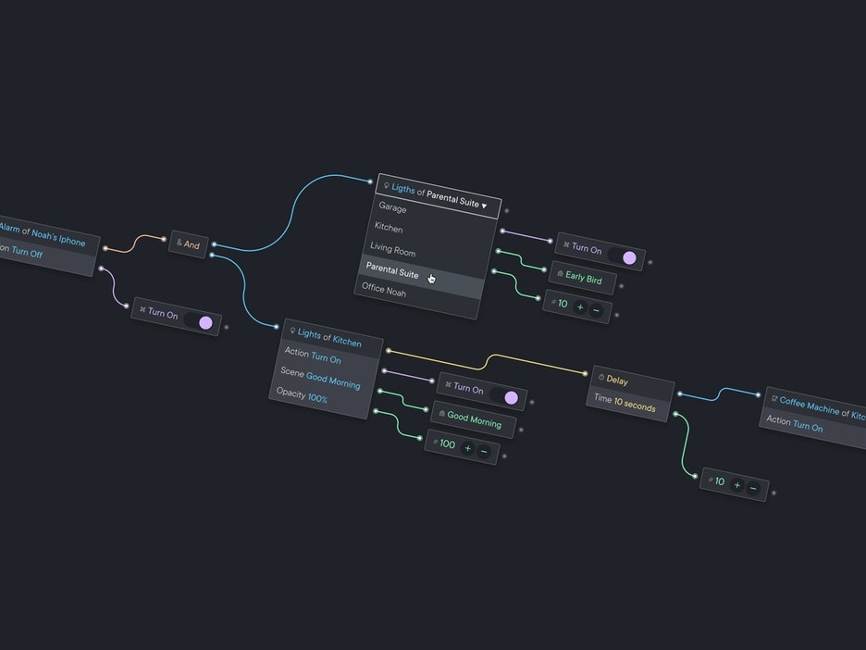Image resolution: width=866 pixels, height=650 pixels.
Task: Choose Living Room in the room list
Action: pyautogui.click(x=392, y=249)
